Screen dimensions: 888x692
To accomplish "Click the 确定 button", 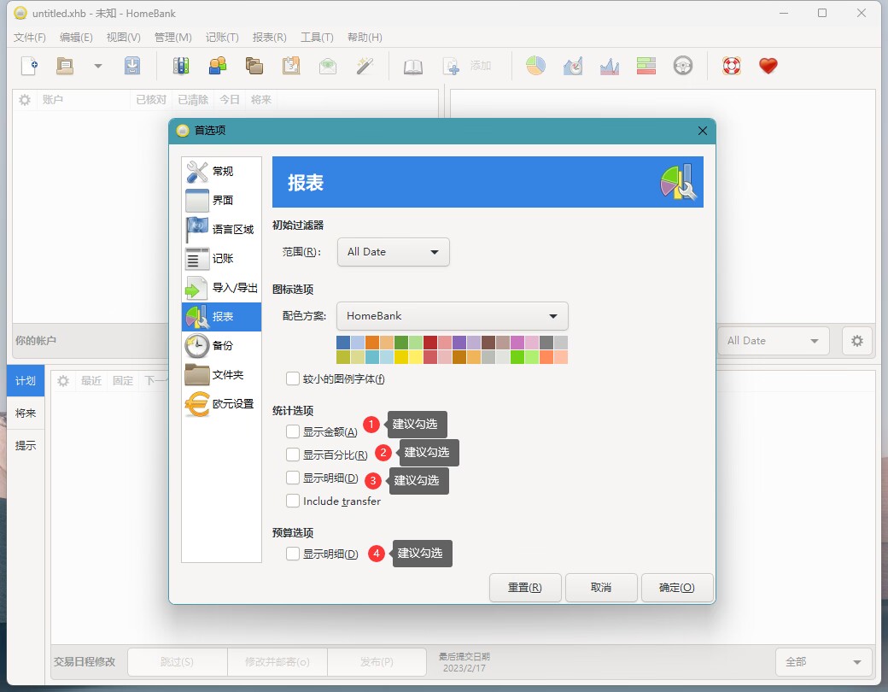I will (677, 588).
